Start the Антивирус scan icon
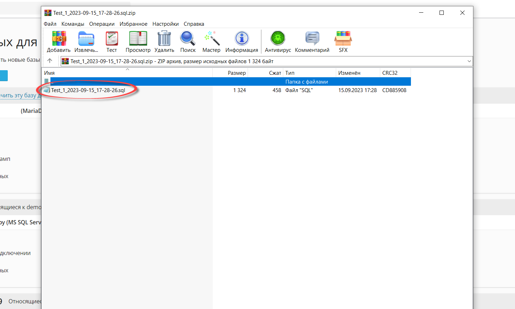The height and width of the screenshot is (309, 515). point(278,39)
